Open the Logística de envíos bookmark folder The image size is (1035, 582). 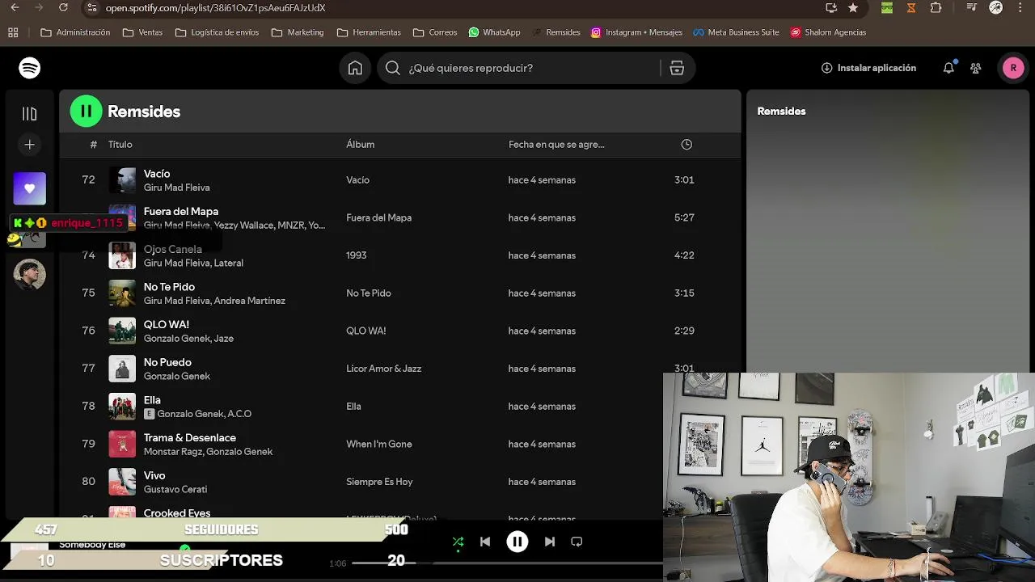pos(218,32)
